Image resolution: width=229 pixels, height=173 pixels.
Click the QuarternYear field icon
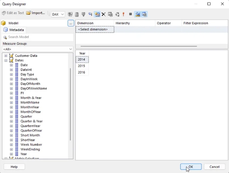pos(17,126)
